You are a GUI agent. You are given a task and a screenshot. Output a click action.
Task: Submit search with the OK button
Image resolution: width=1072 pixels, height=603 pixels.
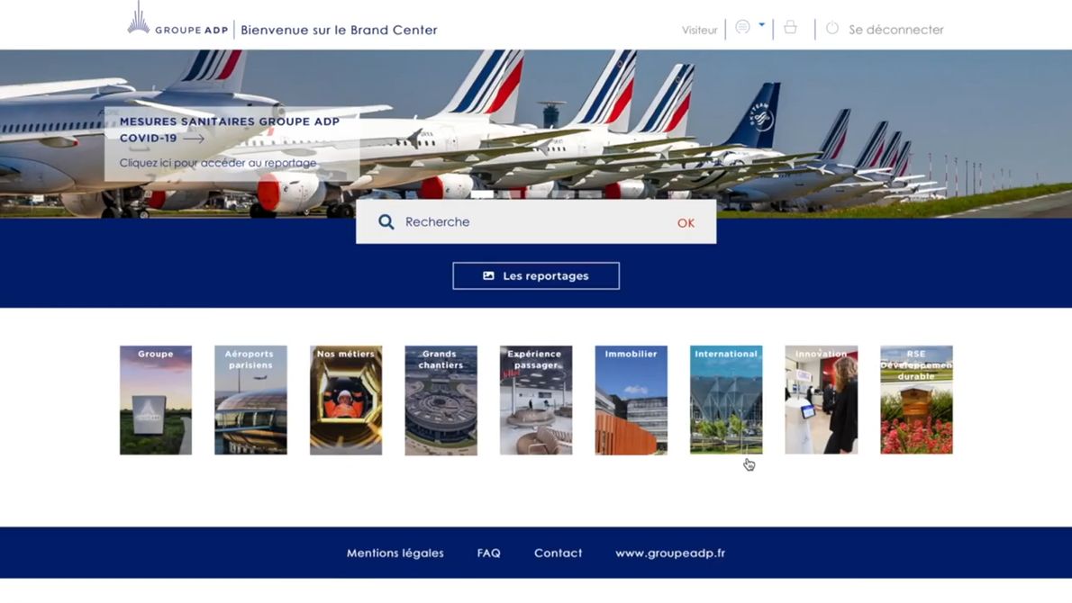point(686,222)
